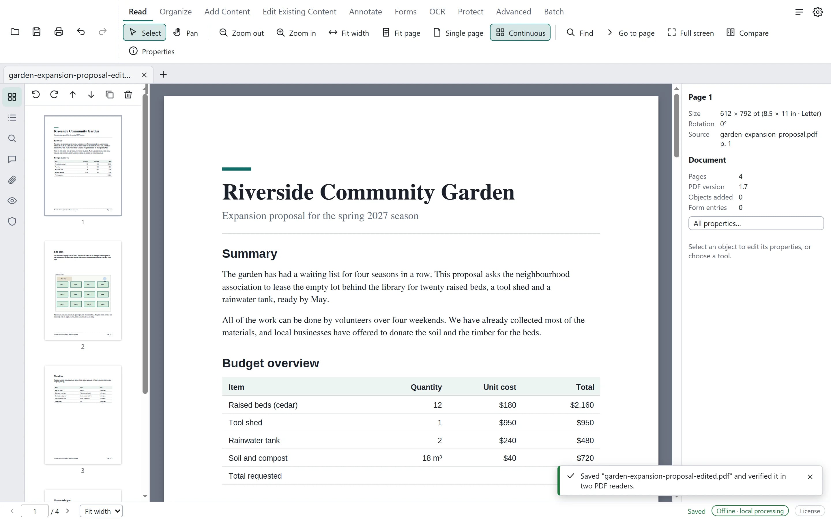The height and width of the screenshot is (519, 831).
Task: Click the redo arrow icon
Action: [102, 32]
